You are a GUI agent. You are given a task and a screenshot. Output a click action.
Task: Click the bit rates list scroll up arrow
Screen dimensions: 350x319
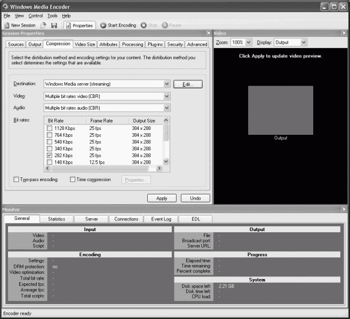tap(166, 120)
